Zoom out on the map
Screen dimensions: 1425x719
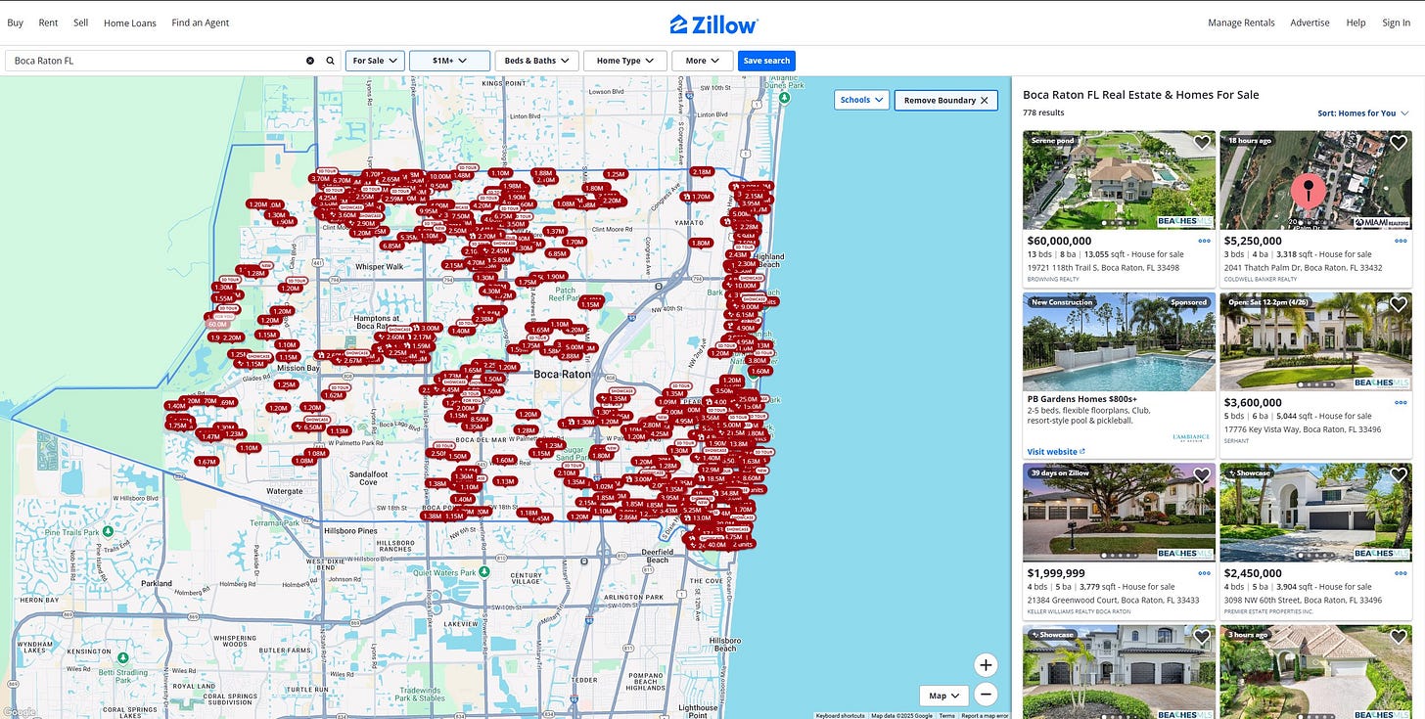(986, 695)
